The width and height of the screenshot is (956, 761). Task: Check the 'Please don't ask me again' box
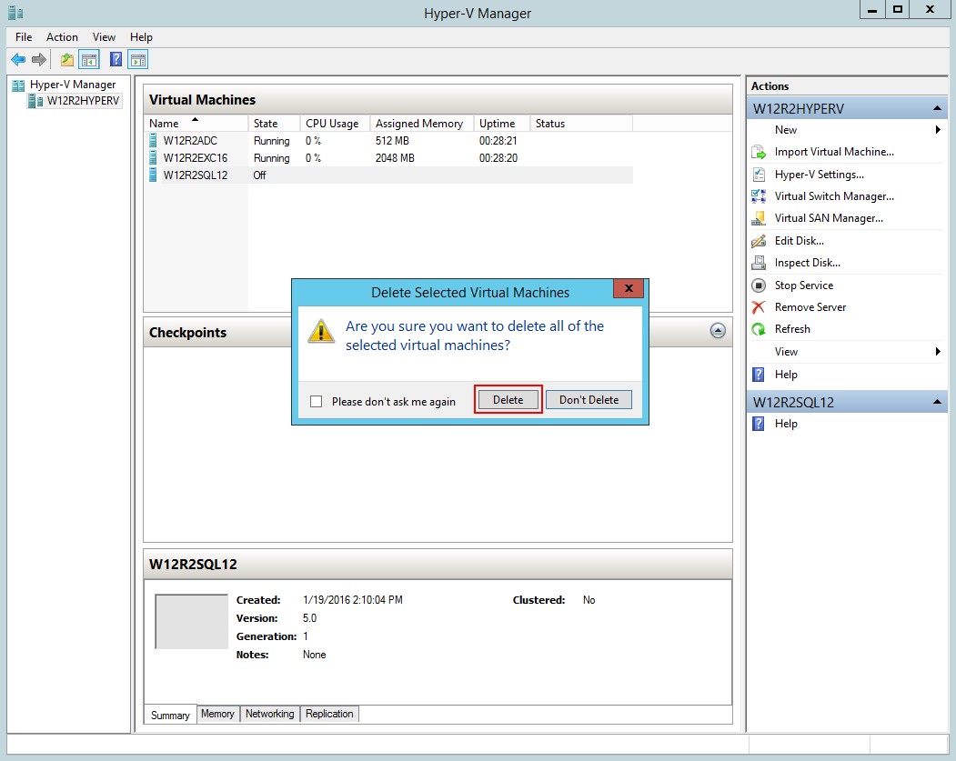coord(316,402)
